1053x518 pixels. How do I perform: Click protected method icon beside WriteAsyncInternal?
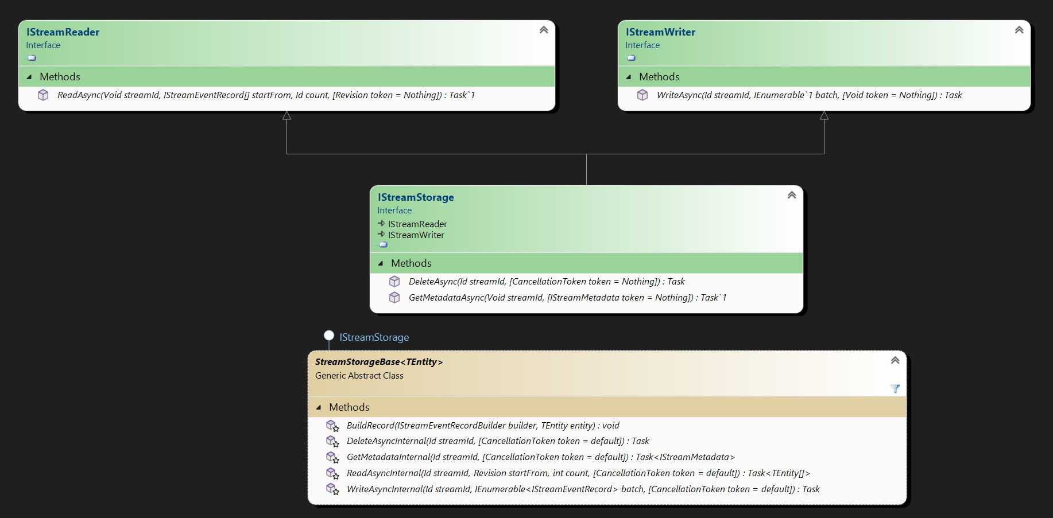(332, 489)
